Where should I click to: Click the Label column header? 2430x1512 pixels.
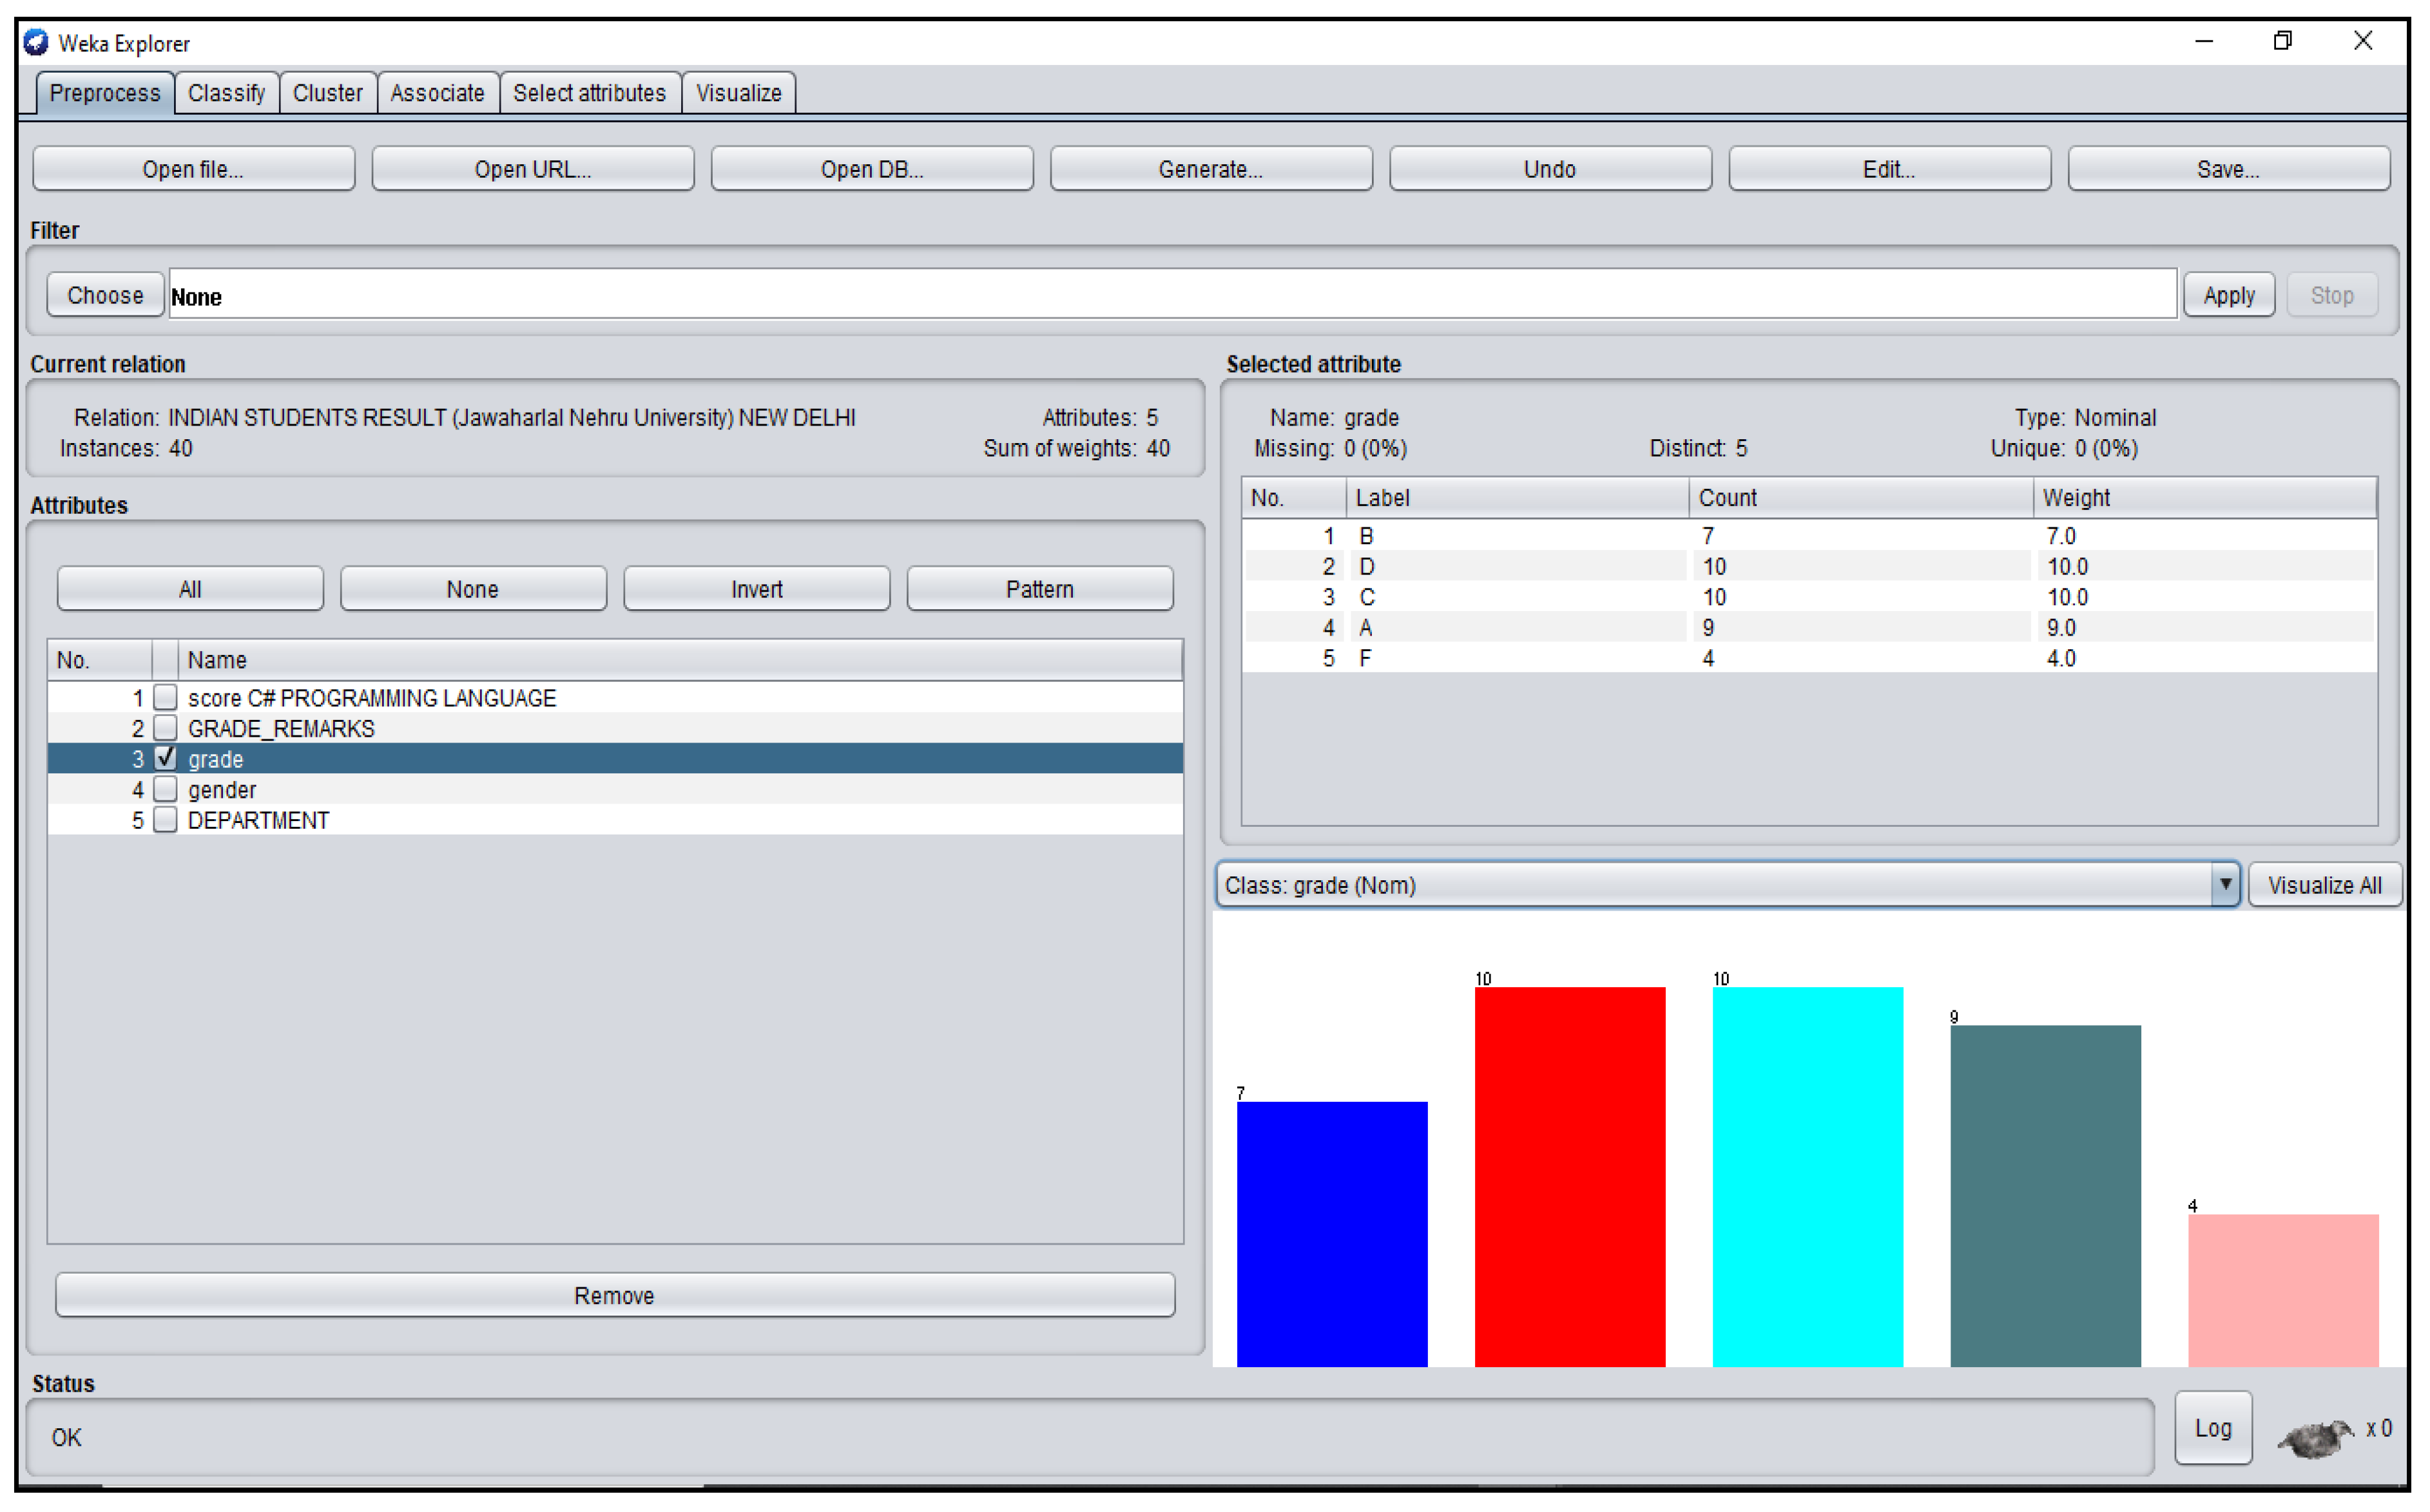1516,498
